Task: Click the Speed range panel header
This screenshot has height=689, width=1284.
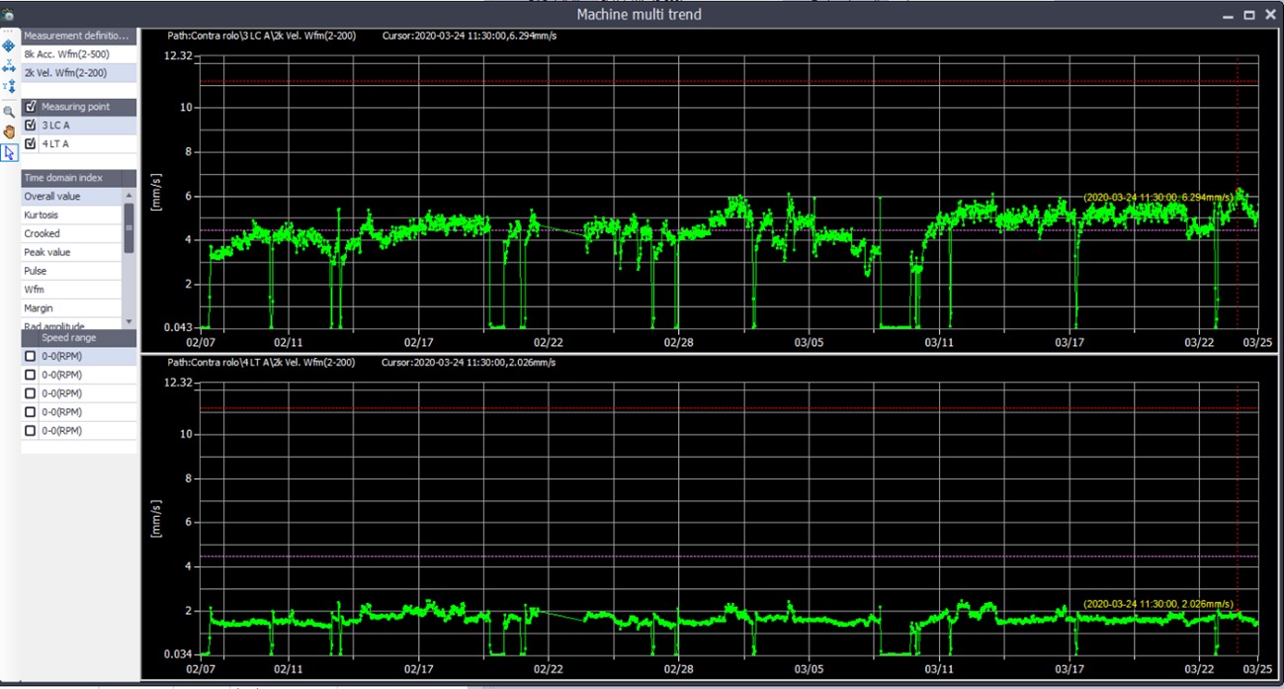Action: (x=79, y=338)
